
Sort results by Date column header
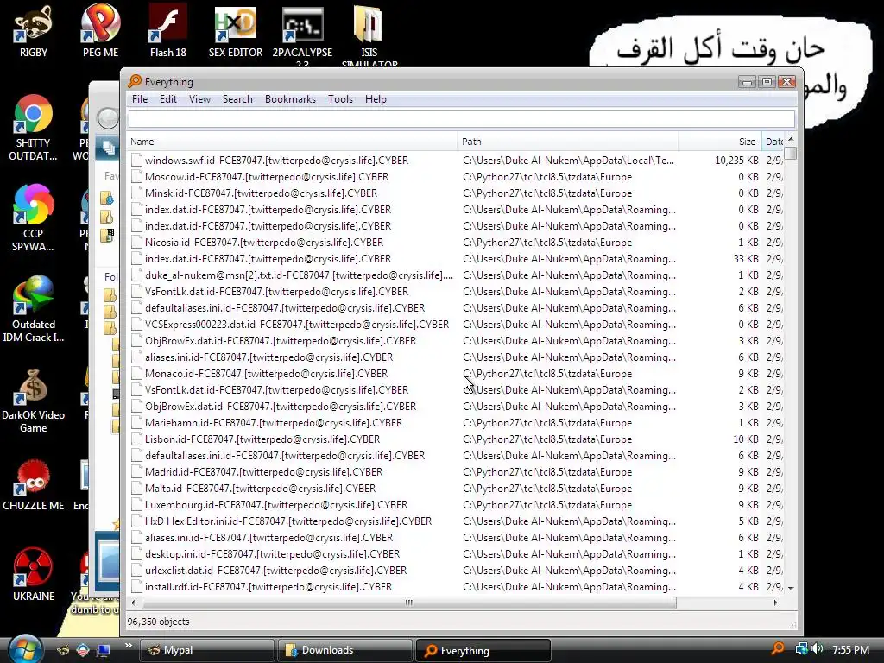773,142
